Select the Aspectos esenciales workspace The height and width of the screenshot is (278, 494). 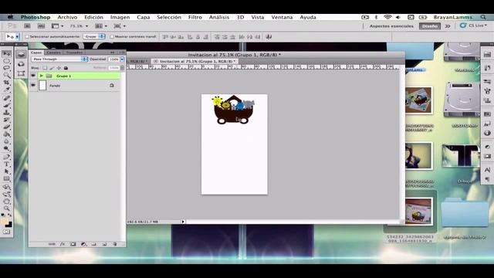coord(391,26)
